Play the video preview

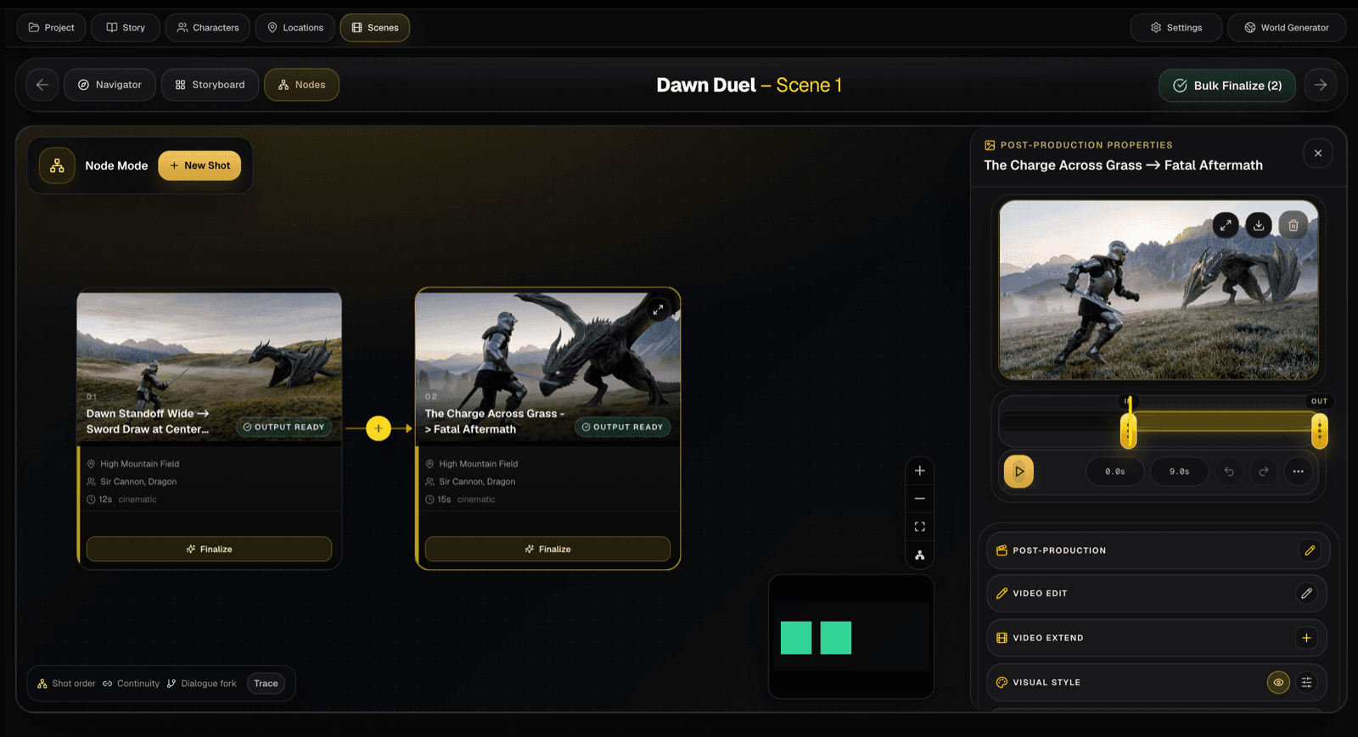(1018, 472)
